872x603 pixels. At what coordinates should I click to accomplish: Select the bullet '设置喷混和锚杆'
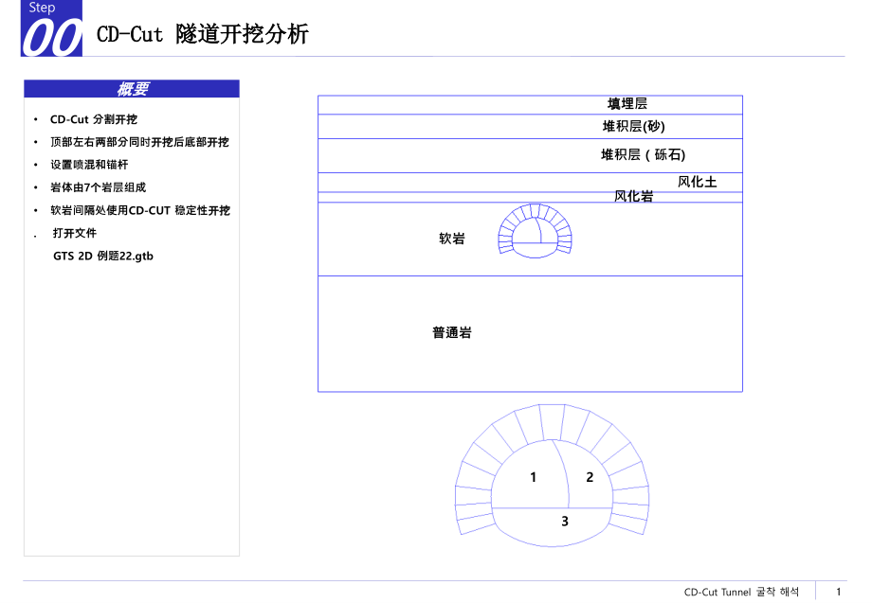pos(89,165)
